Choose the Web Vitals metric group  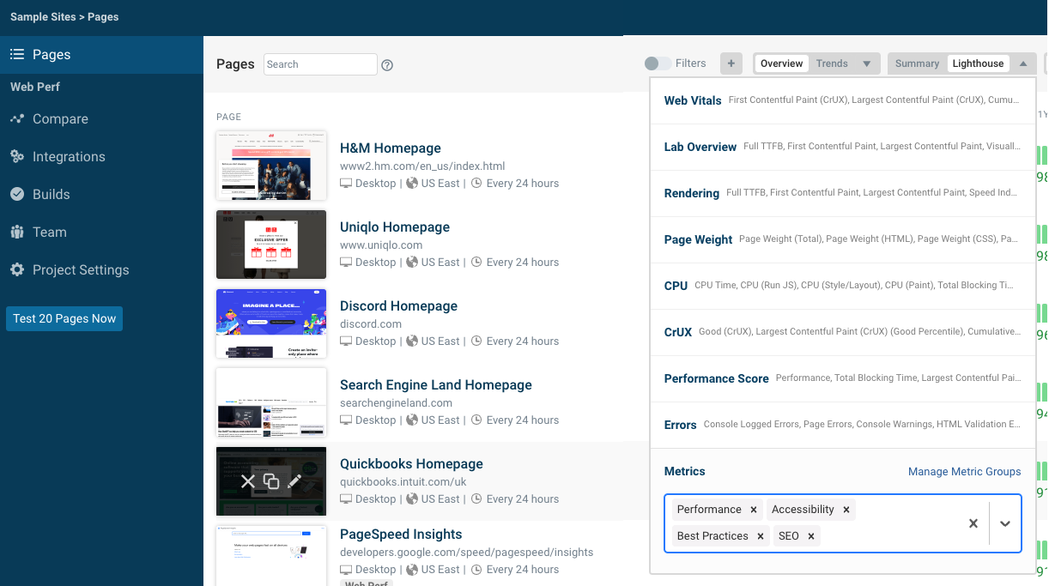843,100
